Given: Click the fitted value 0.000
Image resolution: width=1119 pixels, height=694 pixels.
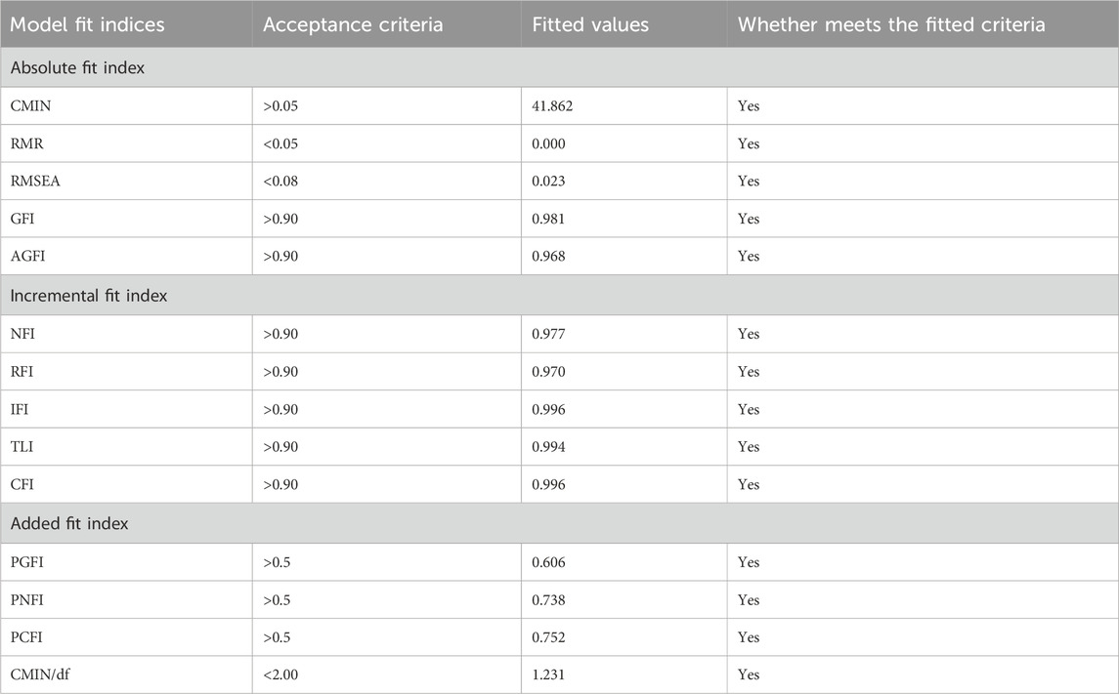Looking at the screenshot, I should 549,143.
